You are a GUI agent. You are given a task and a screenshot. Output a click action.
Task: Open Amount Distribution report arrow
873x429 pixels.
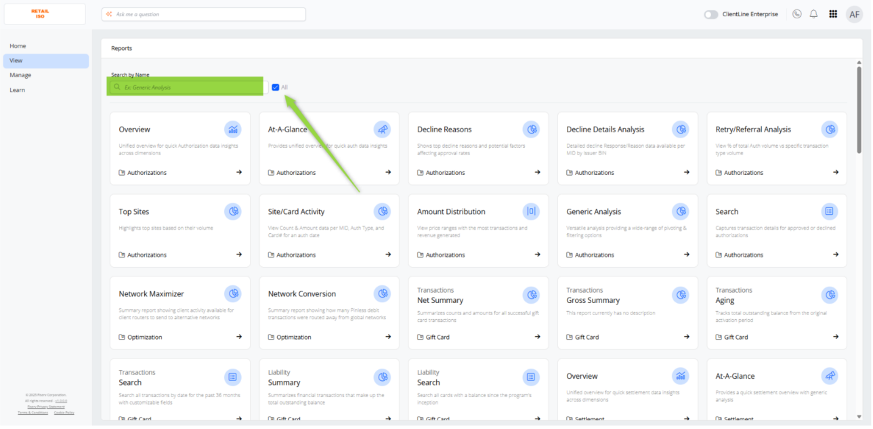537,255
